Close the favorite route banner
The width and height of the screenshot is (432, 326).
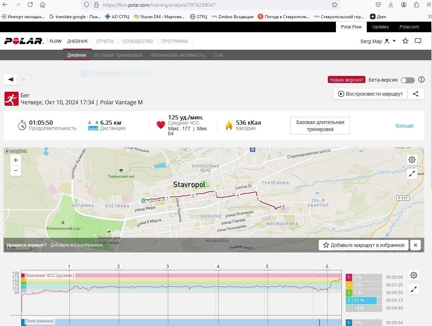coord(416,245)
